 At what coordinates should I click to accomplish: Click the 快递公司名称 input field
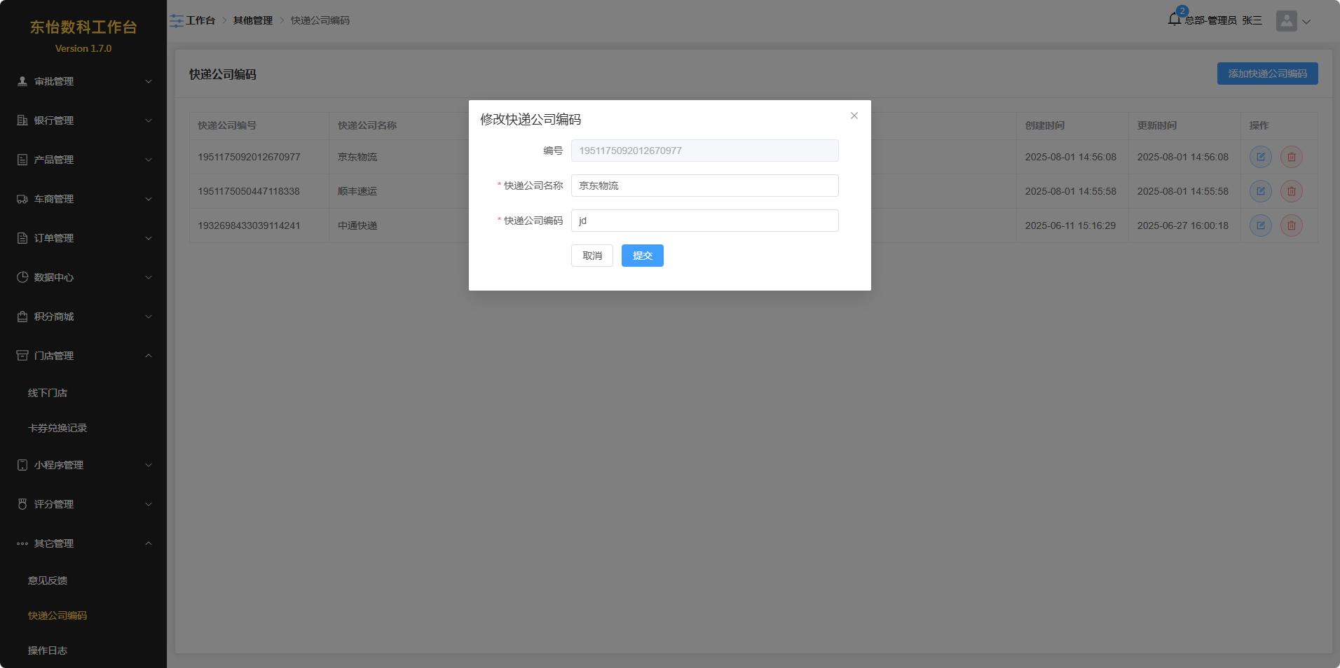704,186
